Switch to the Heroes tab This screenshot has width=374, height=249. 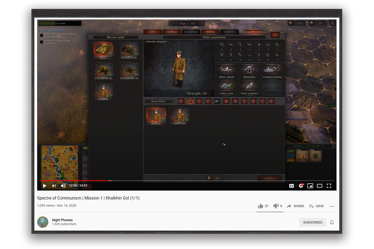210,32
